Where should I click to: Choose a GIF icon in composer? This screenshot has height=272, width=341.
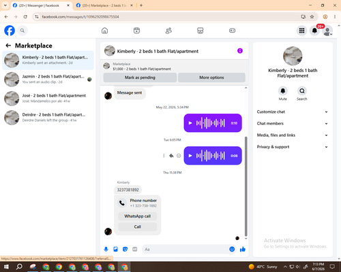point(135,250)
